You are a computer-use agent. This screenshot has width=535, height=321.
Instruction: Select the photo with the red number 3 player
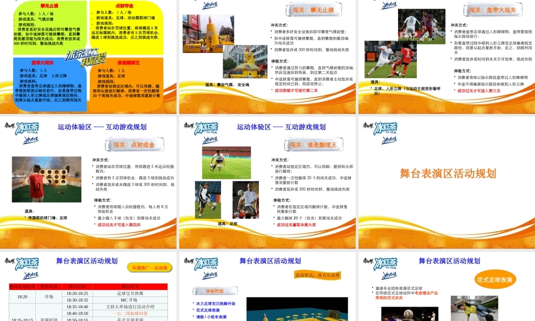(x=391, y=59)
